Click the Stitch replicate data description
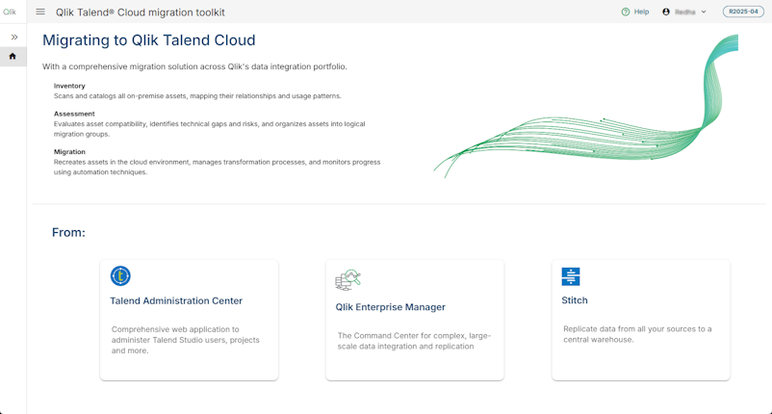Image resolution: width=772 pixels, height=414 pixels. coord(637,334)
